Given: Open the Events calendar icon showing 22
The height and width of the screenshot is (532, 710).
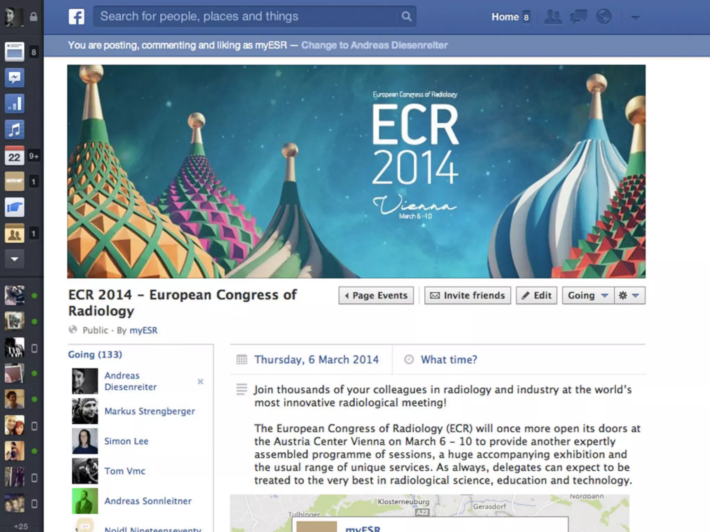Looking at the screenshot, I should (15, 156).
